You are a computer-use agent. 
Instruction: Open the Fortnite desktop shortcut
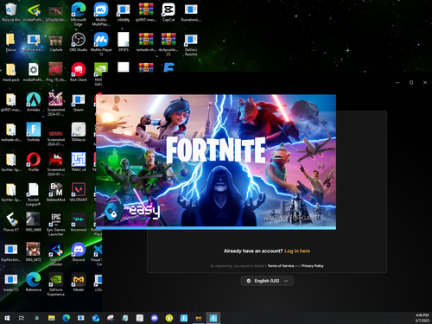click(34, 132)
